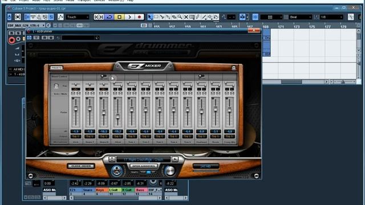Stop playback with the yellow Stop button
Screen dimensions: 365x205
(119, 17)
